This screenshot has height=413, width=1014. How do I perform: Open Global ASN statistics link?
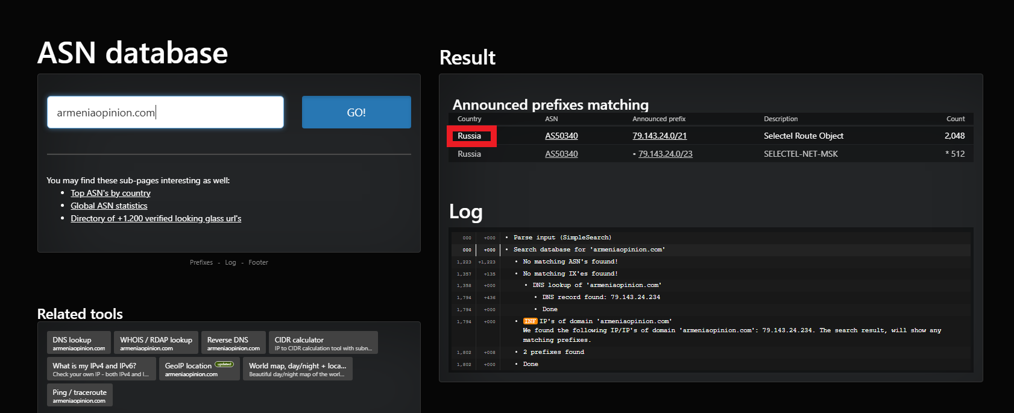pos(109,206)
